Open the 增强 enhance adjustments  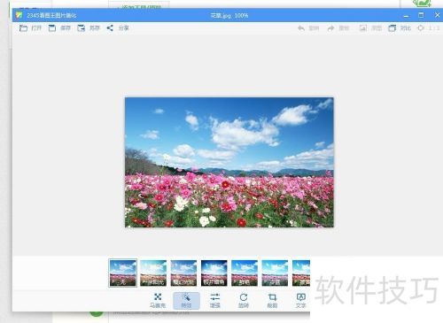215,301
